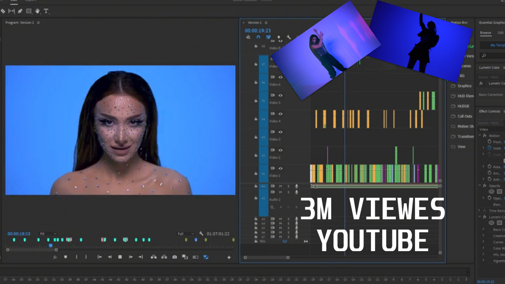Screen dimensions: 505x284
Task: Switch to the Edit tab in Essential Graphics
Action: [501, 33]
